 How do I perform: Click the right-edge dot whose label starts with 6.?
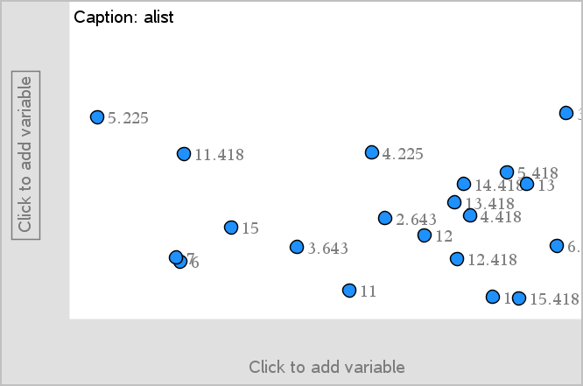(557, 246)
